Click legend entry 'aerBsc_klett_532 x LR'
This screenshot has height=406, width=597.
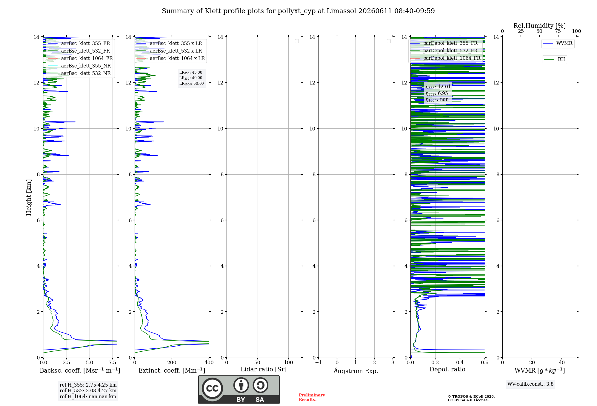176,51
